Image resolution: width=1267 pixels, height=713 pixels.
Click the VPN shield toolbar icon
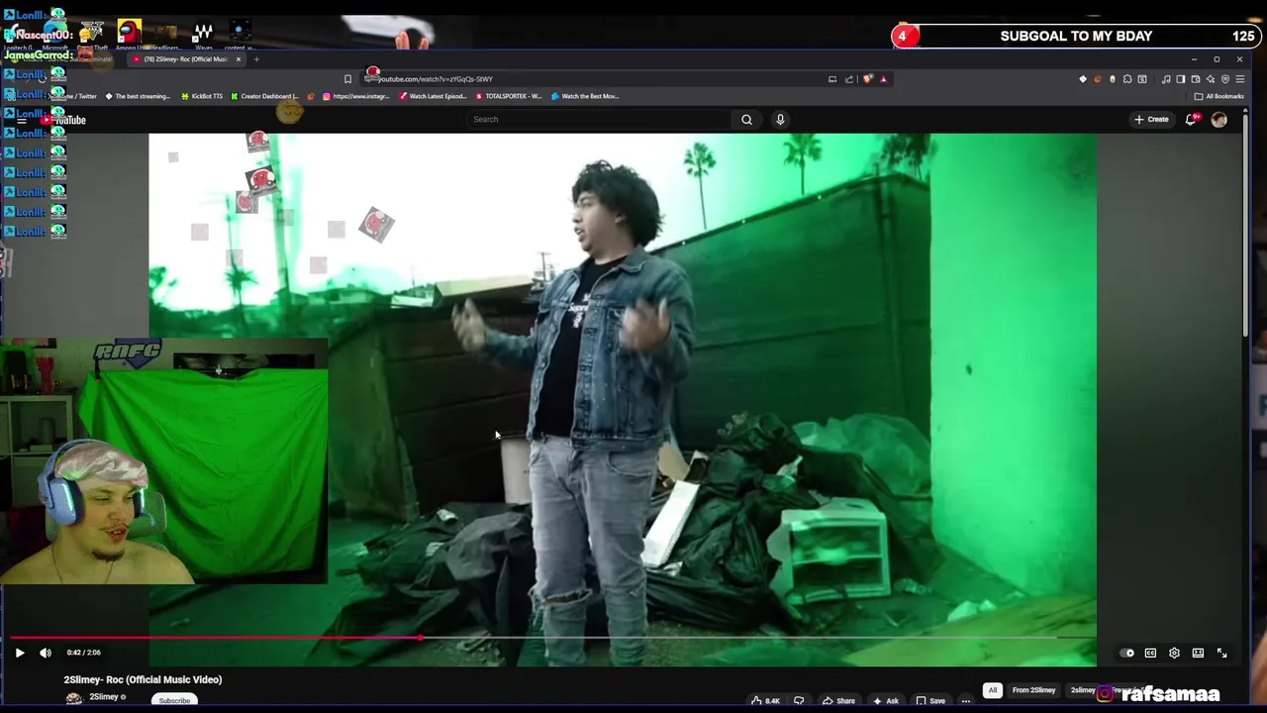[1225, 79]
